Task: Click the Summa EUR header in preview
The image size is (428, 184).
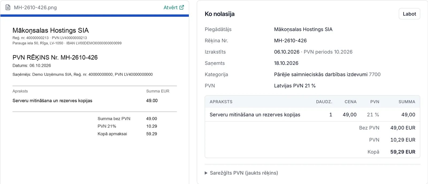Action: click(158, 91)
